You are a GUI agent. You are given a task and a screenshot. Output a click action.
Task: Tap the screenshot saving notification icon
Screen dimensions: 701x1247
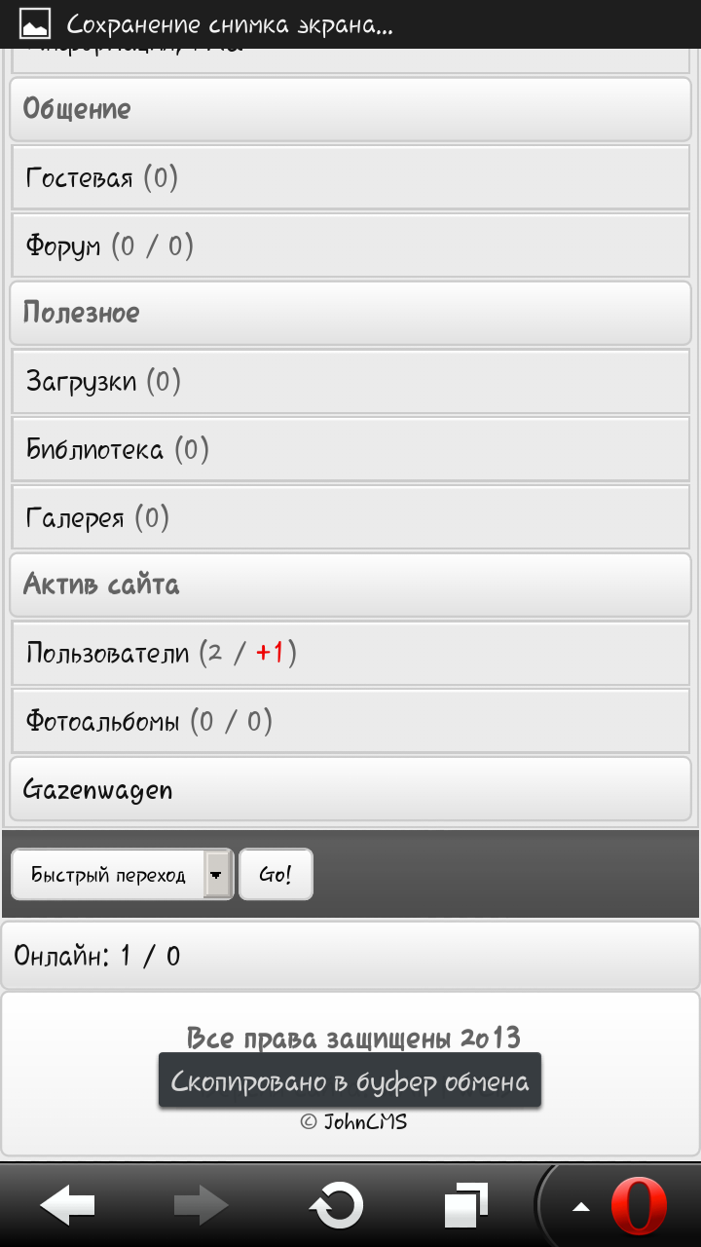point(35,23)
